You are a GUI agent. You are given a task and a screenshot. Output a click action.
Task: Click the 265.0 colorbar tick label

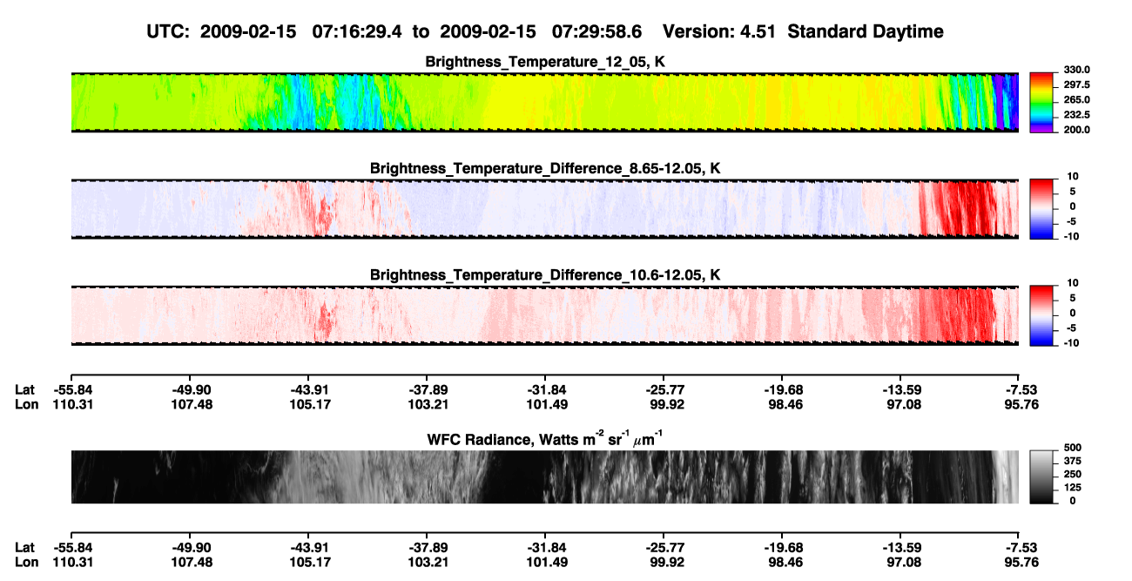(1077, 99)
